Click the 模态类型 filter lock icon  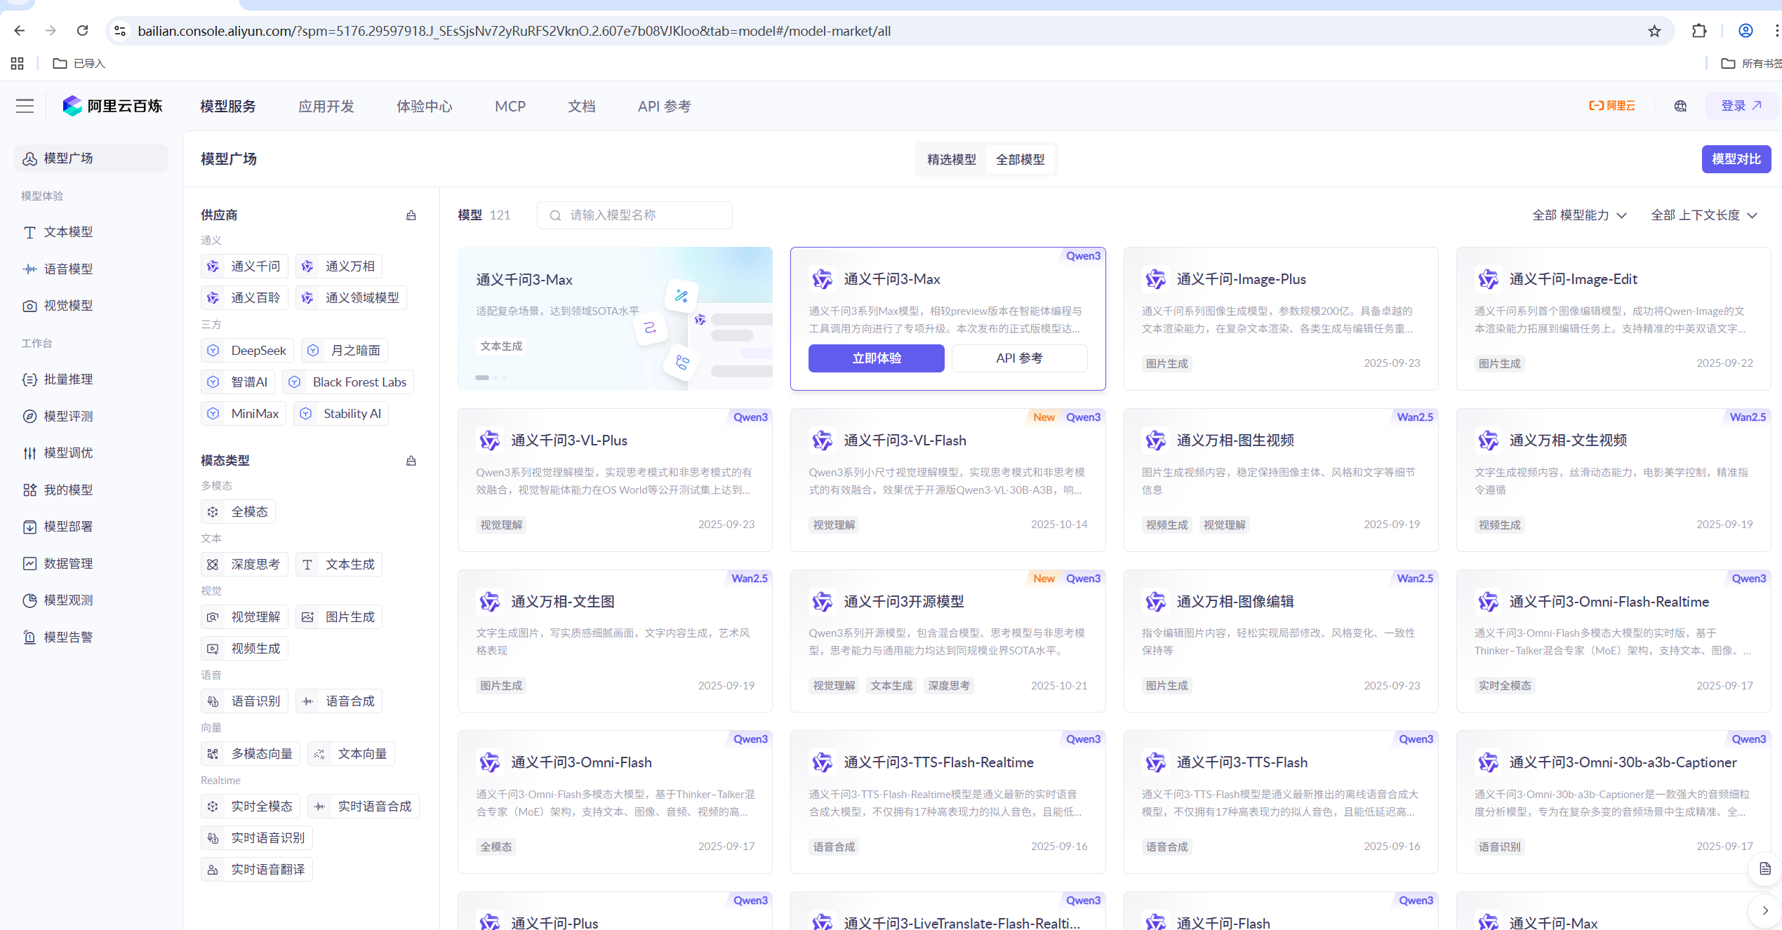411,461
